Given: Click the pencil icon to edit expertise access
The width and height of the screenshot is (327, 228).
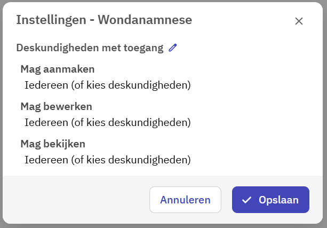Looking at the screenshot, I should [x=172, y=48].
